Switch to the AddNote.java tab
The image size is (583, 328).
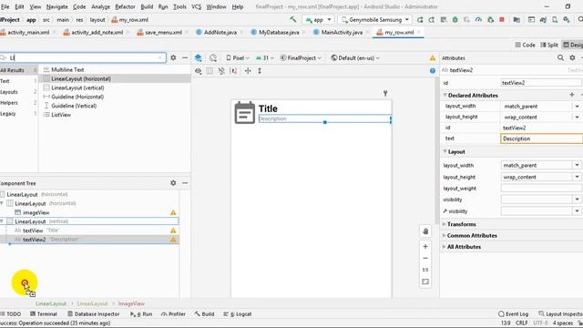click(220, 33)
